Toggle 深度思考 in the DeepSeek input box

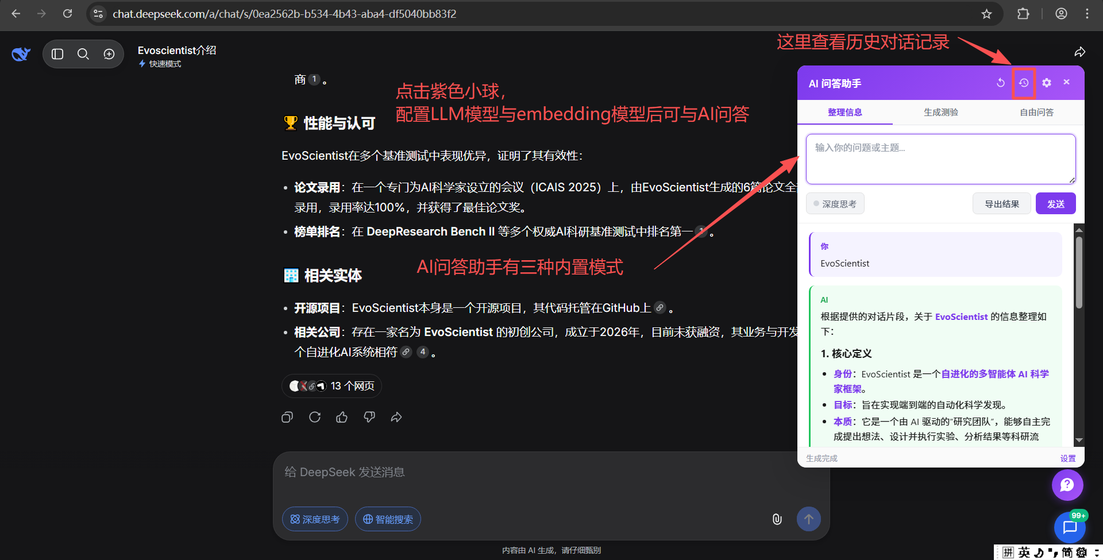315,519
